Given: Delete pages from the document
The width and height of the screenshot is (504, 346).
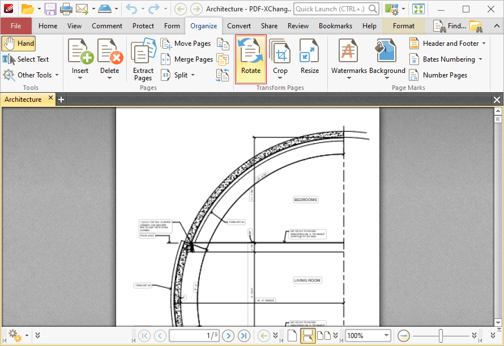Looking at the screenshot, I should 111,57.
